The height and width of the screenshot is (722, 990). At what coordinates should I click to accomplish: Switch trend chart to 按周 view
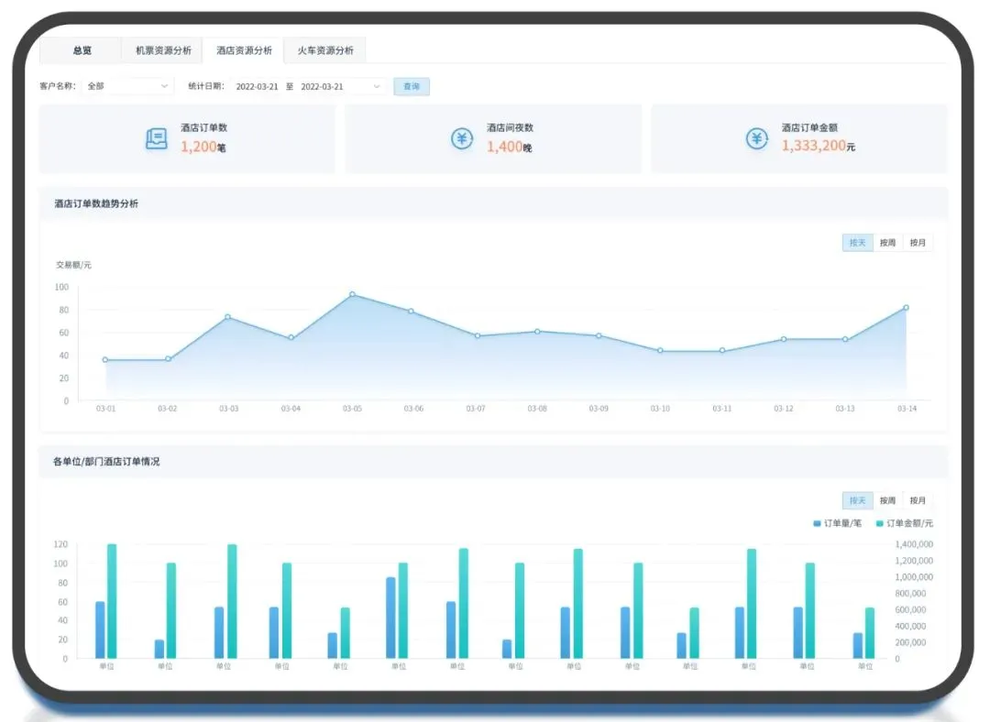point(887,243)
